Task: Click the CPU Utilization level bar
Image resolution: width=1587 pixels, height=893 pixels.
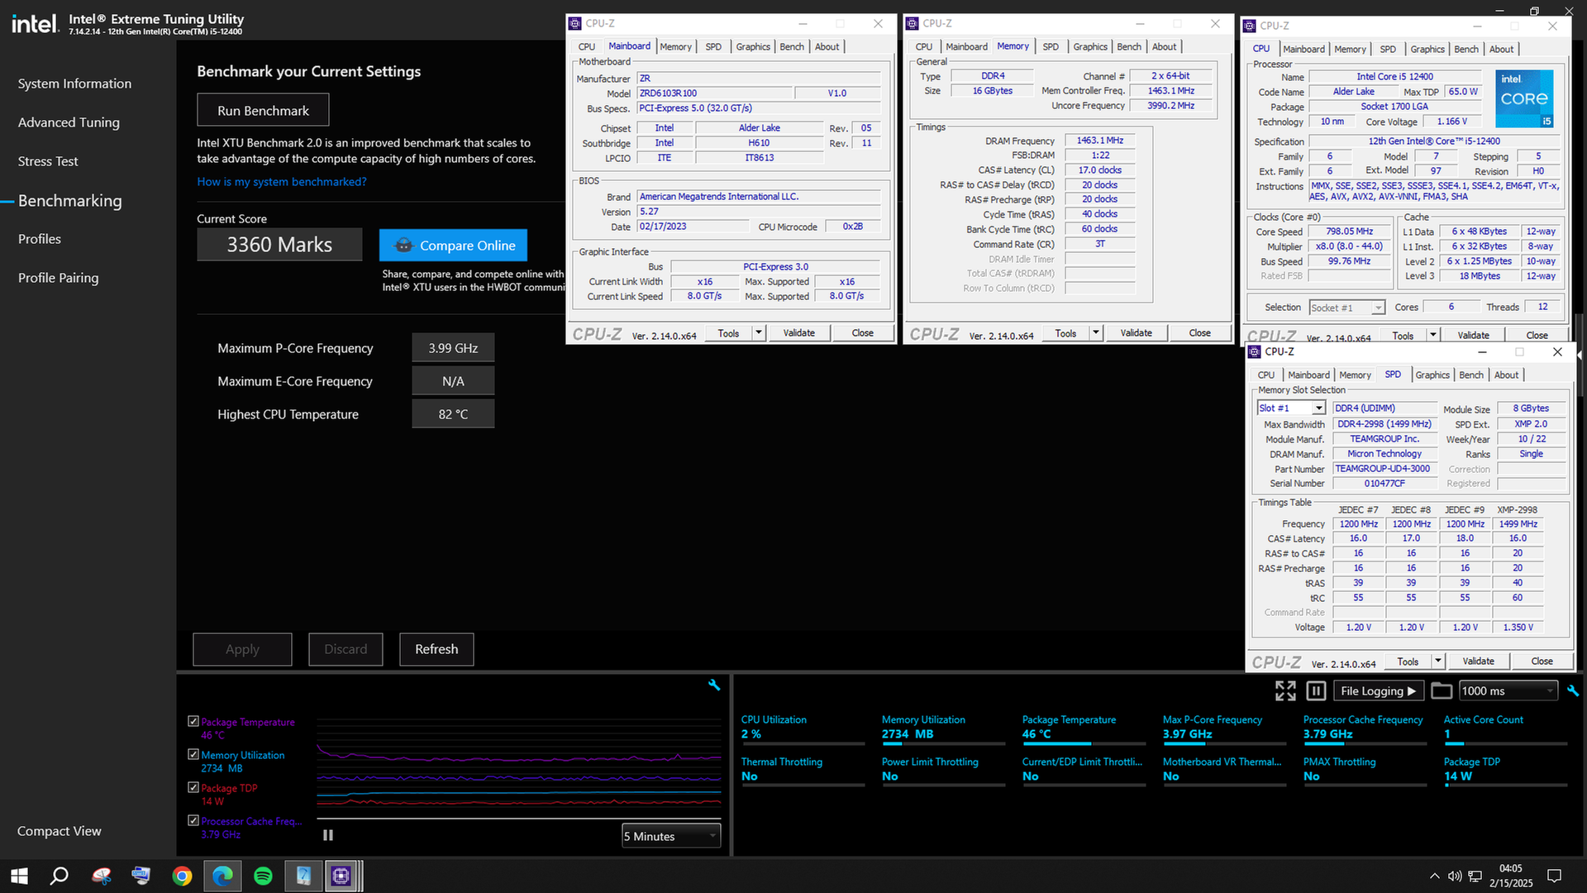Action: click(x=803, y=744)
